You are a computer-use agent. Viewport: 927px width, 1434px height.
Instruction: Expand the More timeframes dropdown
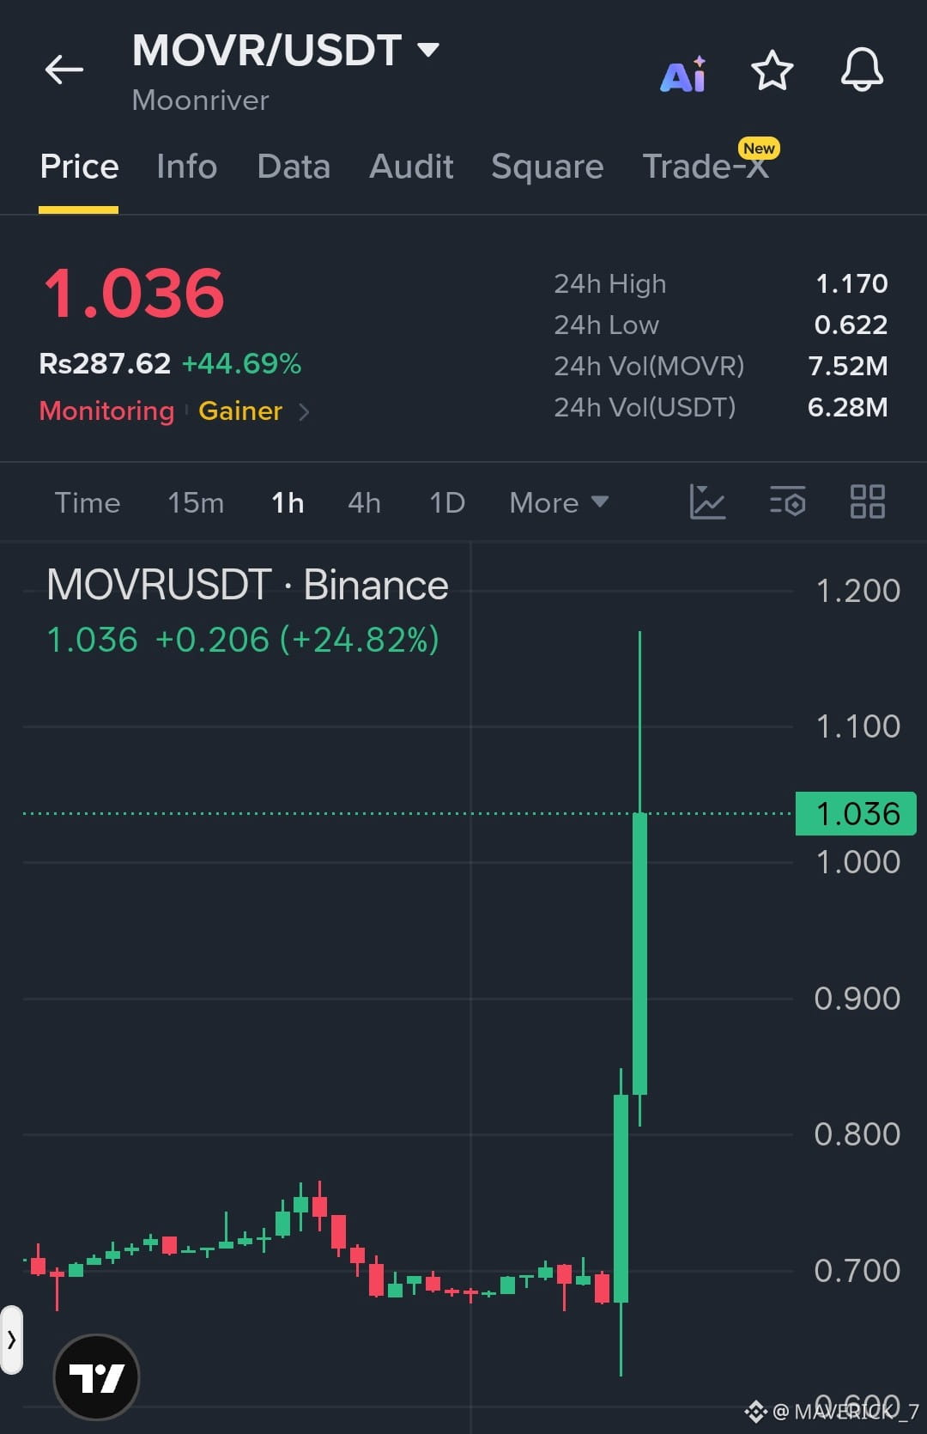(559, 502)
